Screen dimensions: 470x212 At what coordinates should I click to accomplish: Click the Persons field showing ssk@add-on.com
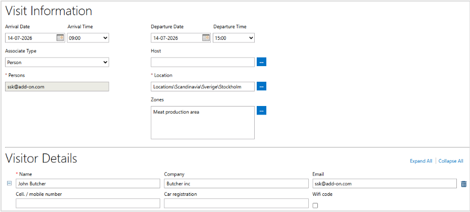tap(57, 86)
